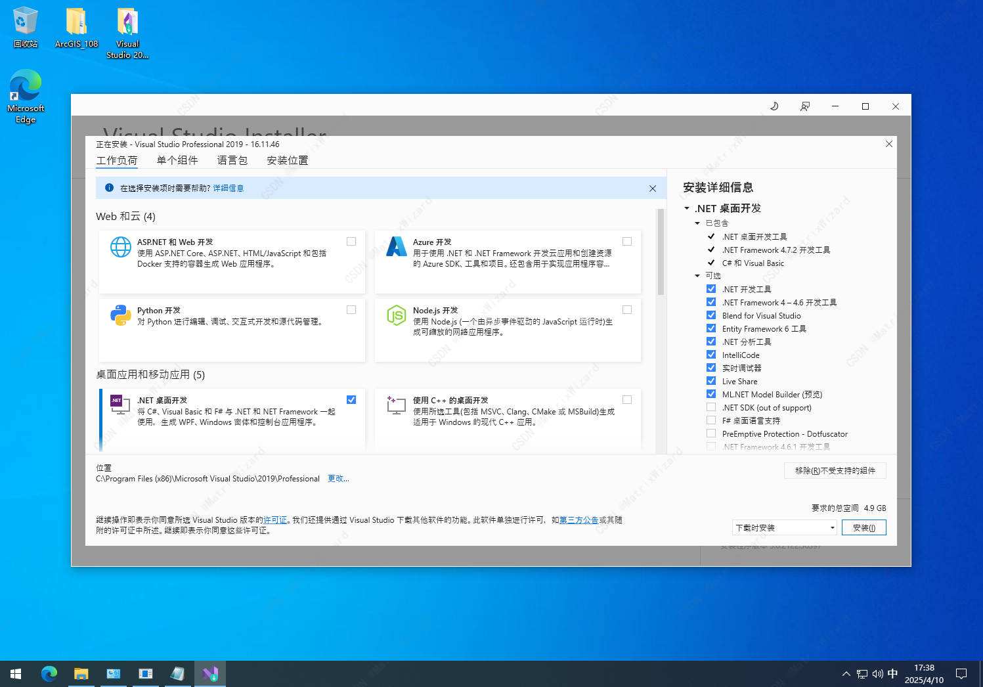Check the C++ desktop development workload box
The image size is (983, 687).
(627, 400)
